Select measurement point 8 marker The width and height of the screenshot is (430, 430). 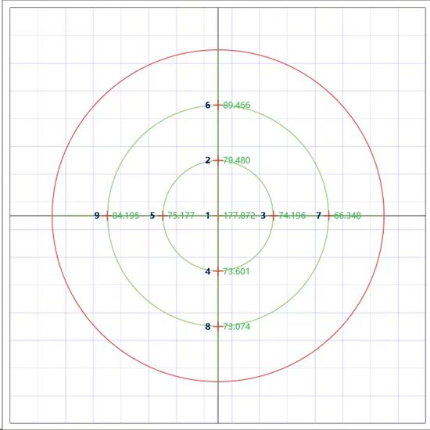tap(218, 327)
